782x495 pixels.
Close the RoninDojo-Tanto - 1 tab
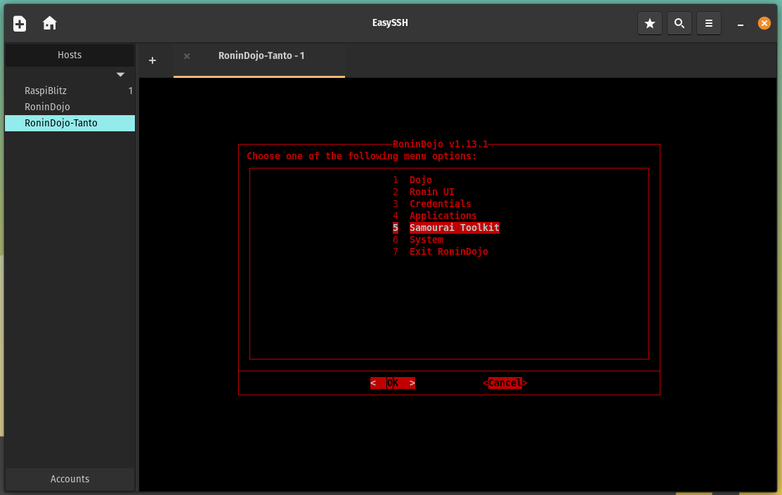coord(186,56)
